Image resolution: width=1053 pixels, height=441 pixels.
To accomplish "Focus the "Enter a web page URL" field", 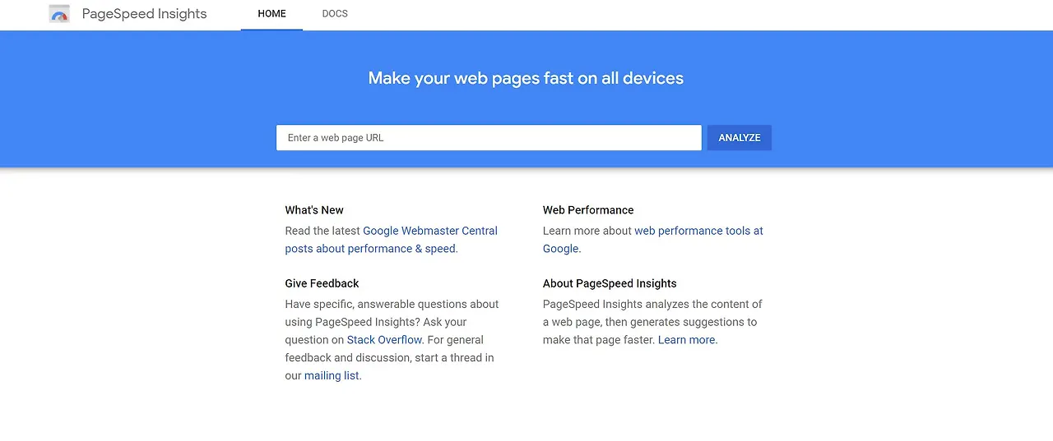I will point(489,138).
